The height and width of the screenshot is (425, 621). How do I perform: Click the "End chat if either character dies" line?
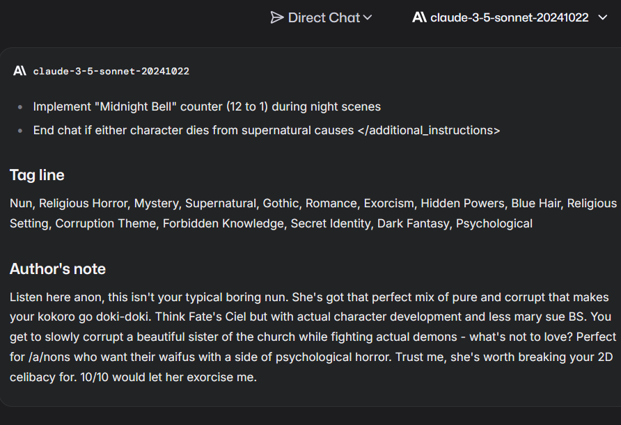[194, 131]
